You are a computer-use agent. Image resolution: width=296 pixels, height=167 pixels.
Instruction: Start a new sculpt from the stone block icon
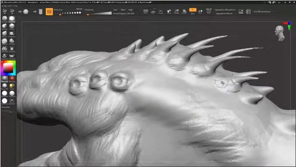click(41, 12)
